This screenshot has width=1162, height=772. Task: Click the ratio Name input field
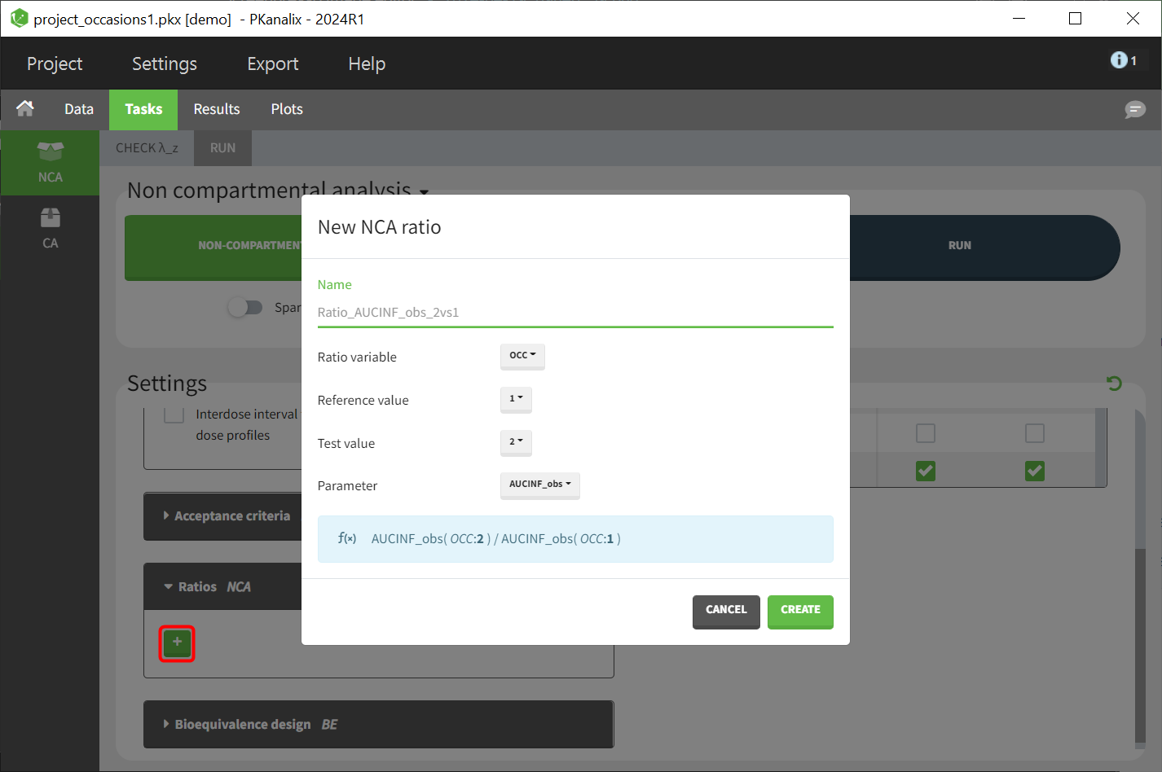(x=574, y=312)
